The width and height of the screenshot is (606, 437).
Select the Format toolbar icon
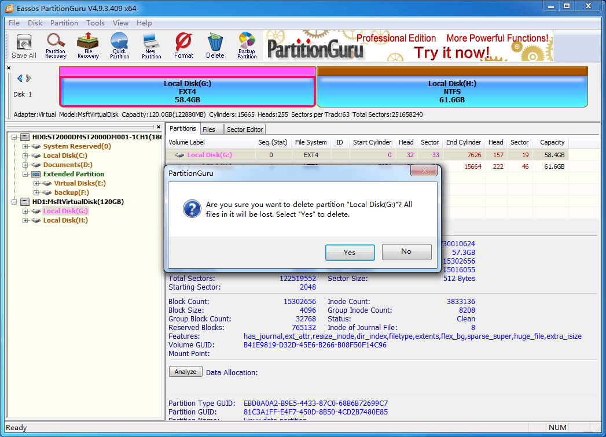point(183,45)
